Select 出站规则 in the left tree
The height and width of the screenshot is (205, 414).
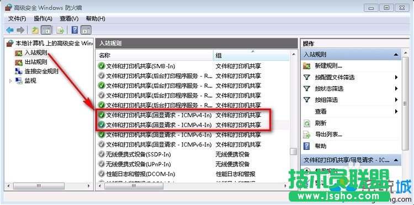tap(36, 62)
